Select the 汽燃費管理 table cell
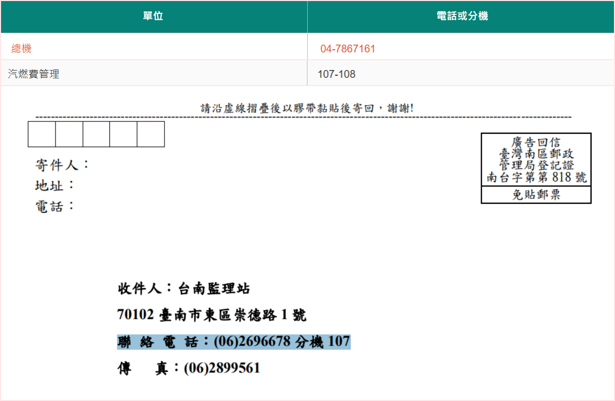 [x=34, y=74]
